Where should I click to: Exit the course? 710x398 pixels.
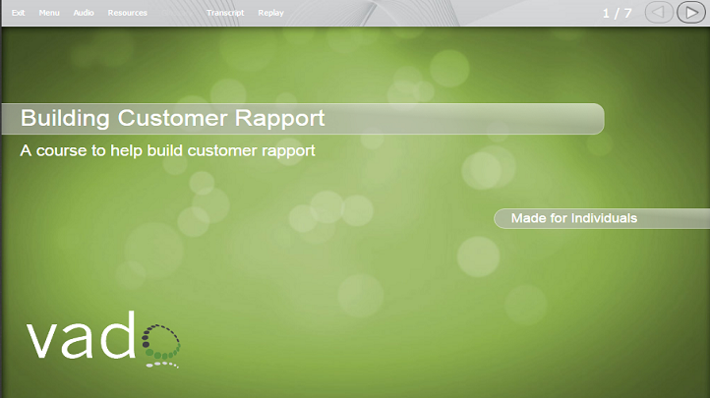(18, 13)
